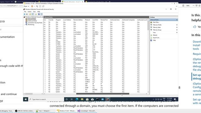Open Help menu in firewall window
The image size is (201, 113).
coord(39,12)
